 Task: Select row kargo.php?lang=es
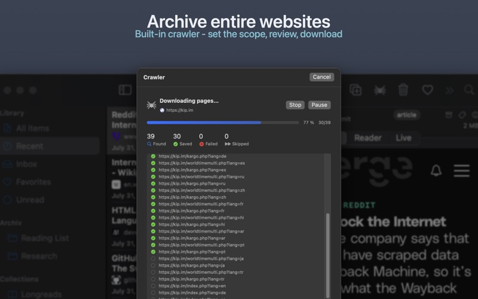coord(235,170)
